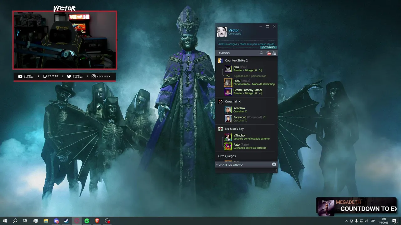Screen dimensions: 401x225
Task: Click friend name Foreword
Action: pyautogui.click(x=240, y=117)
